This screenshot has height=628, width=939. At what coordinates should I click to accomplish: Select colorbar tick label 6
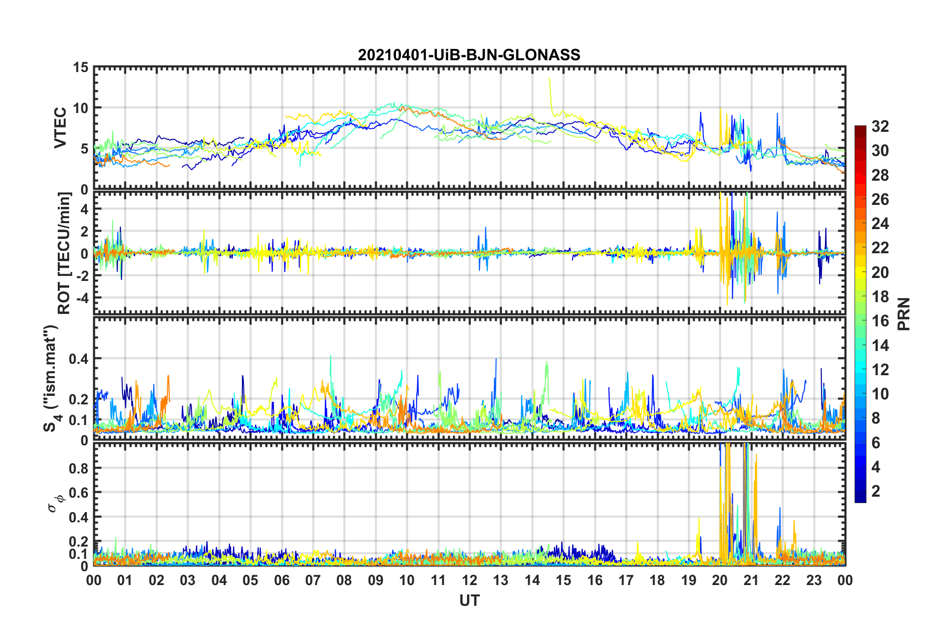click(876, 443)
